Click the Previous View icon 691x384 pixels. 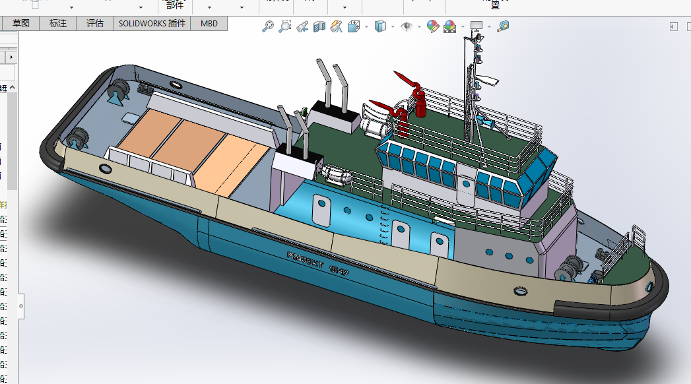302,26
